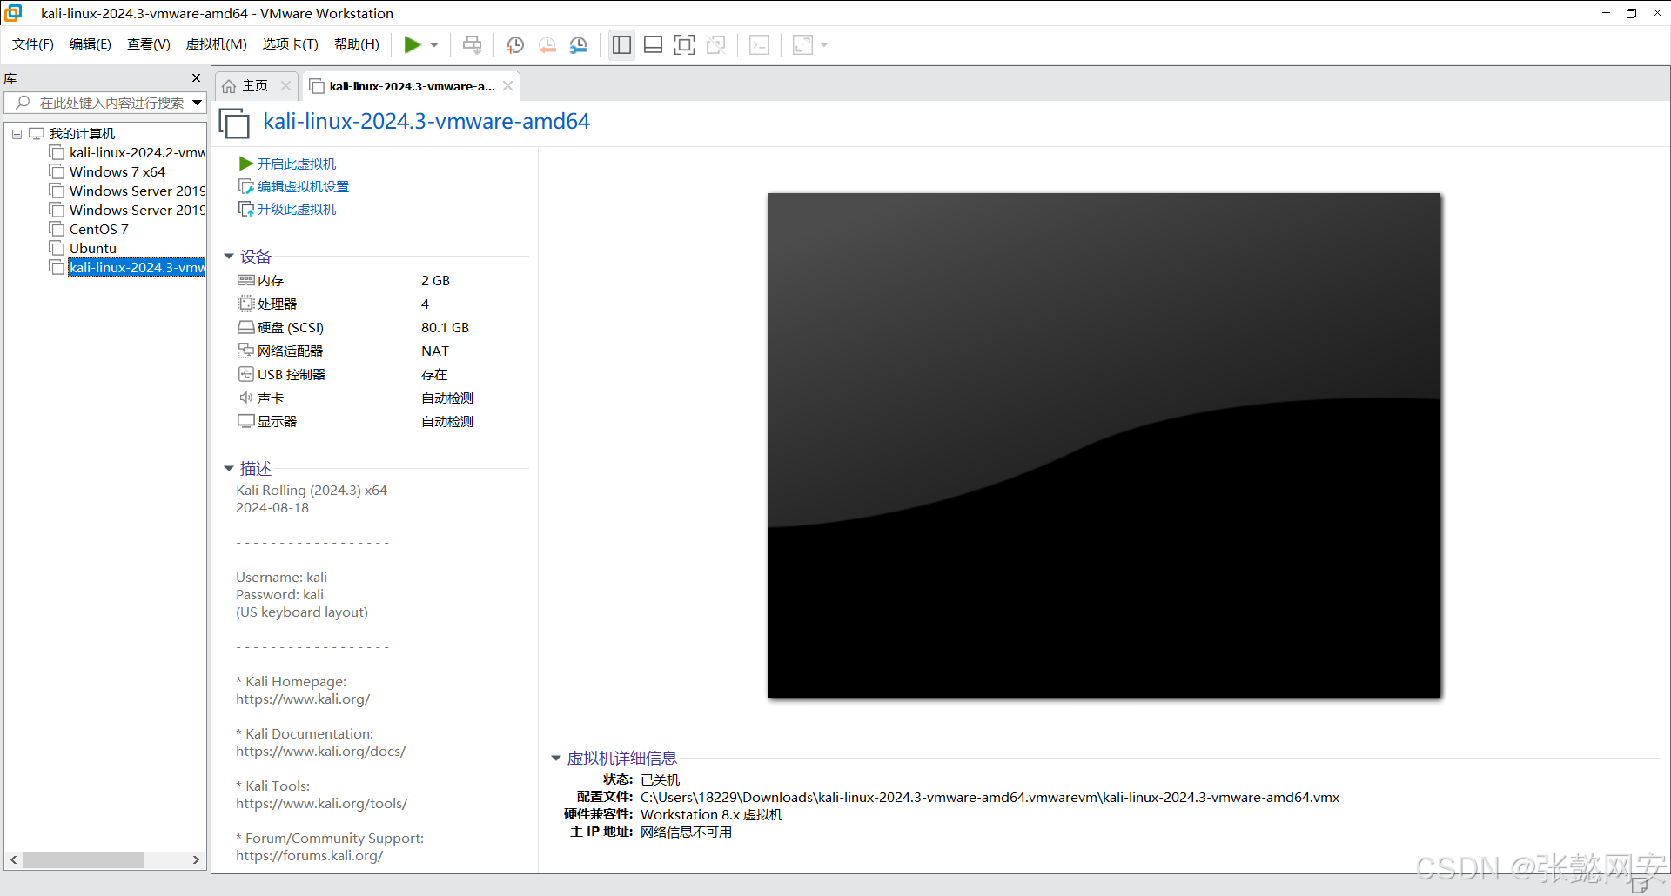1671x896 pixels.
Task: Click the 开启此虚拟机 link
Action: click(x=296, y=164)
